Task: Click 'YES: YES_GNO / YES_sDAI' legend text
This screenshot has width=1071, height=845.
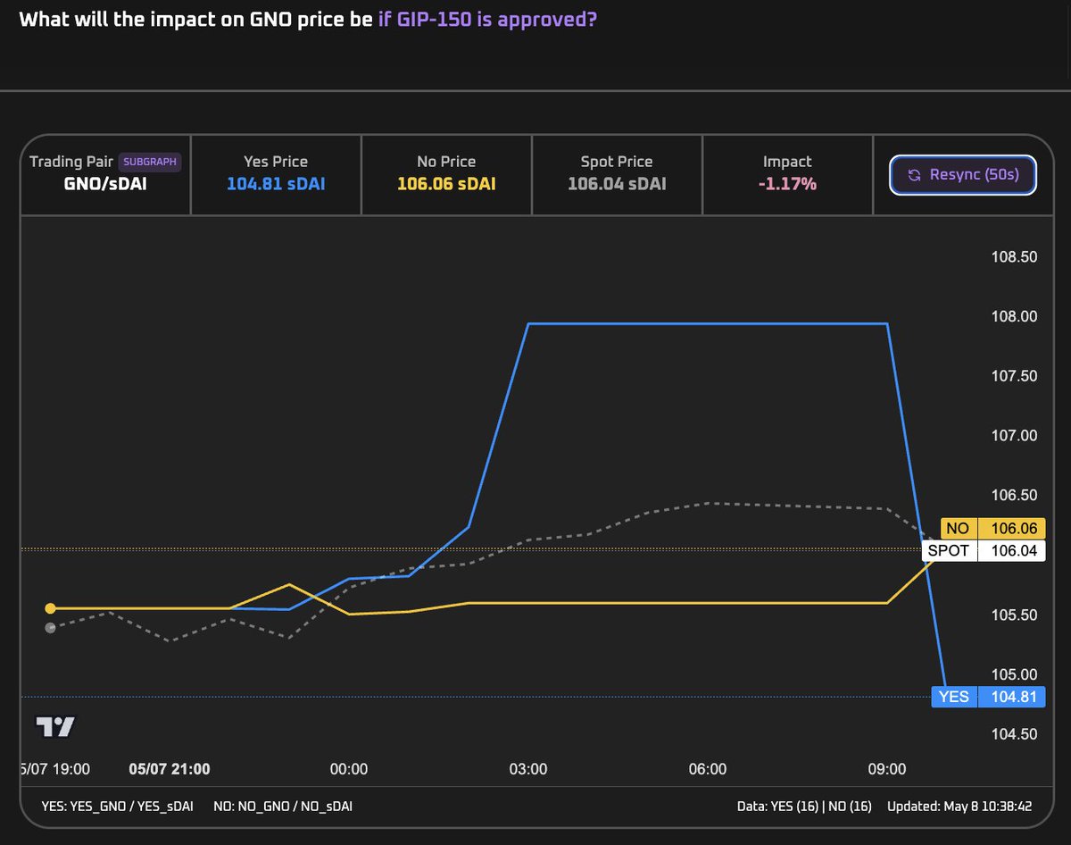Action: [117, 807]
